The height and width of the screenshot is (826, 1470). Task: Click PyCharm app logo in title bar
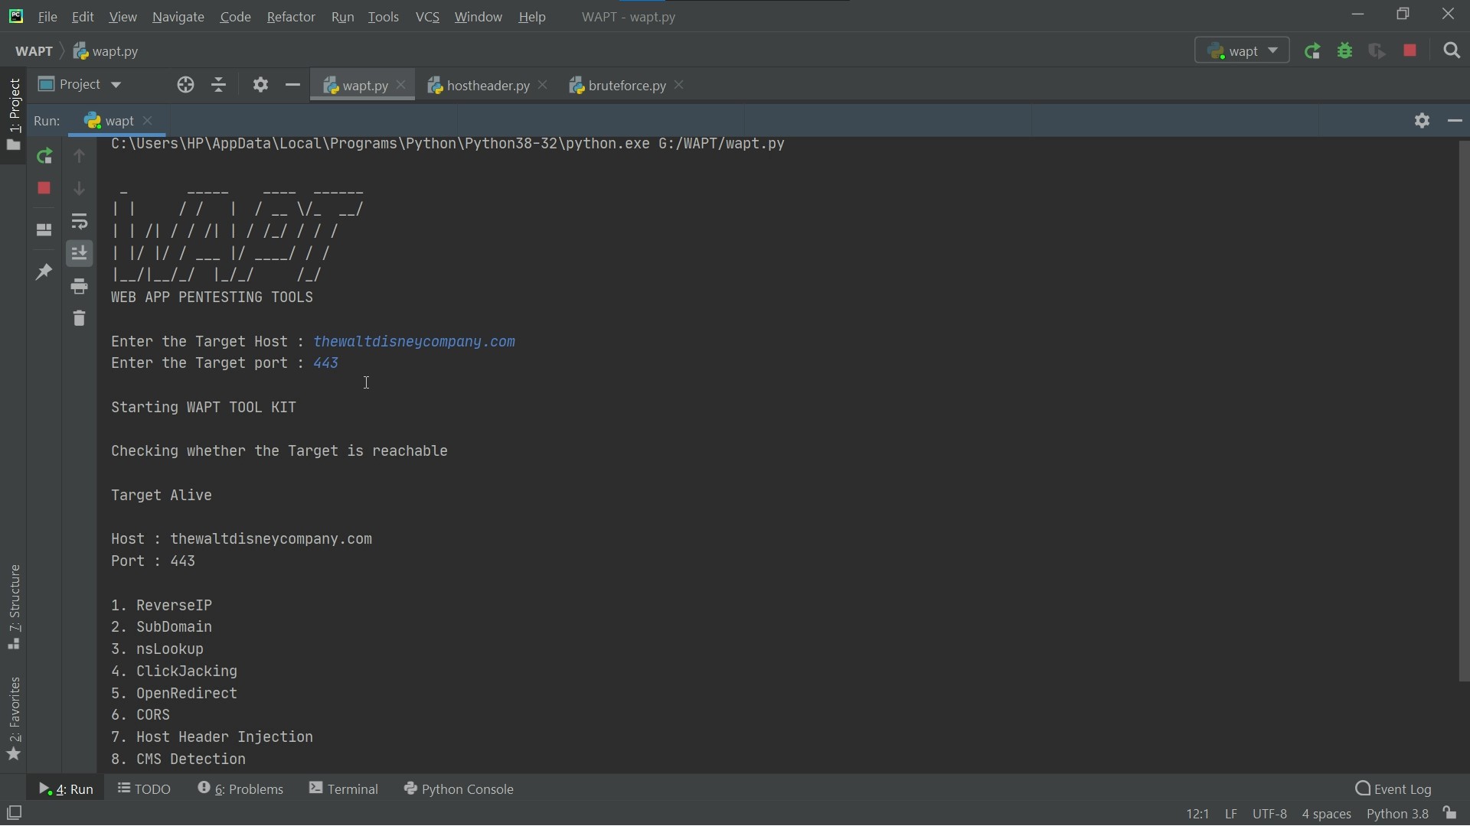click(x=15, y=16)
